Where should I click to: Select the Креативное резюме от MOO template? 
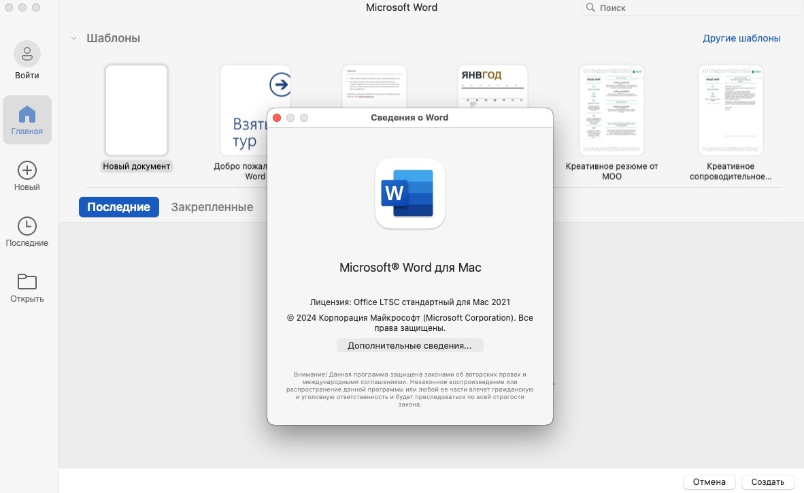612,110
